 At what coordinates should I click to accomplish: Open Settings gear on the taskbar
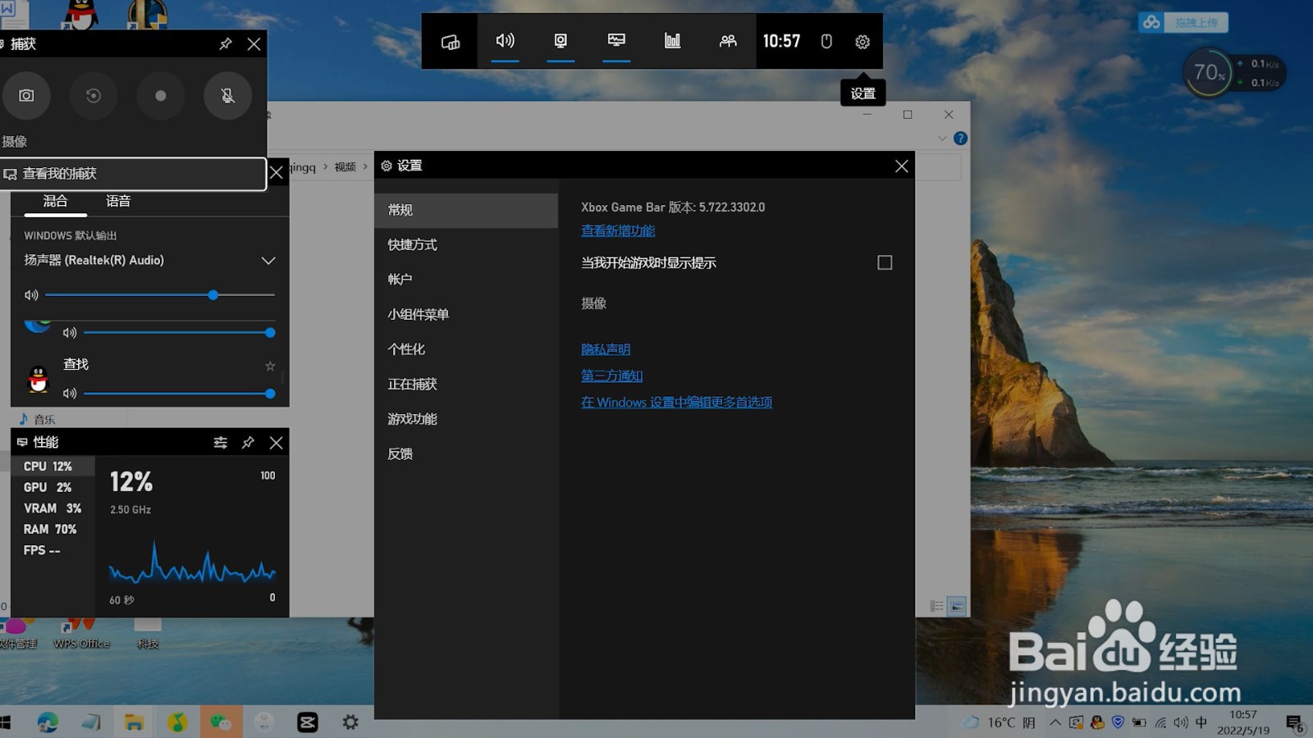[x=350, y=722]
